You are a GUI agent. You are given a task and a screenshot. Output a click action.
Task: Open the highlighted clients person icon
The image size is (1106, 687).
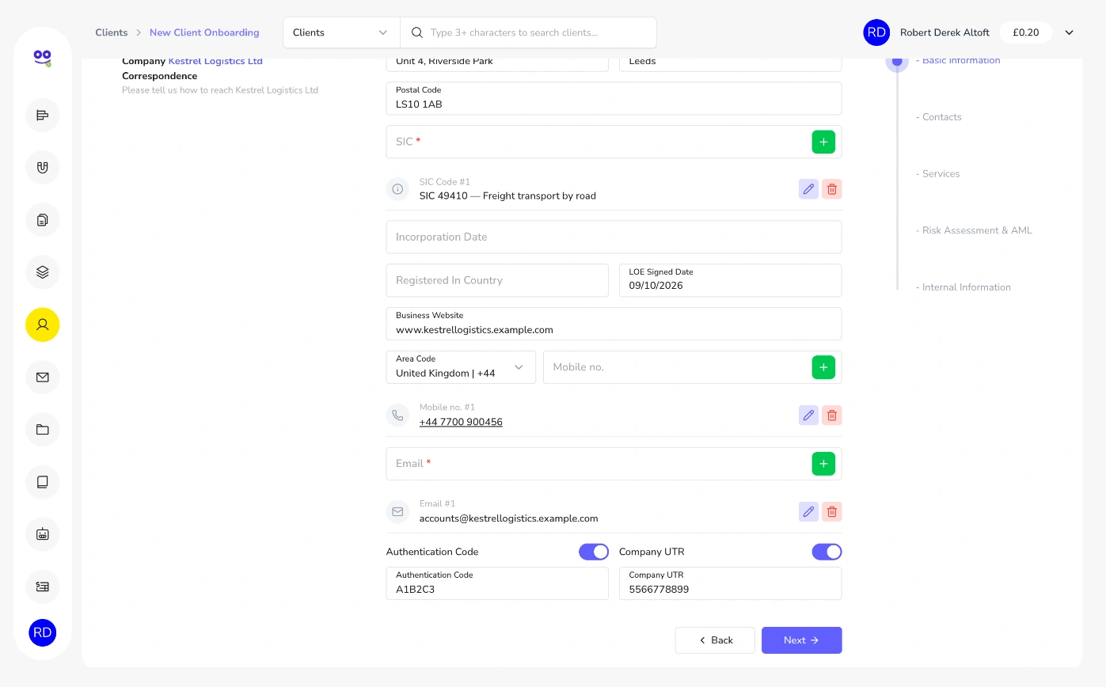(x=43, y=325)
